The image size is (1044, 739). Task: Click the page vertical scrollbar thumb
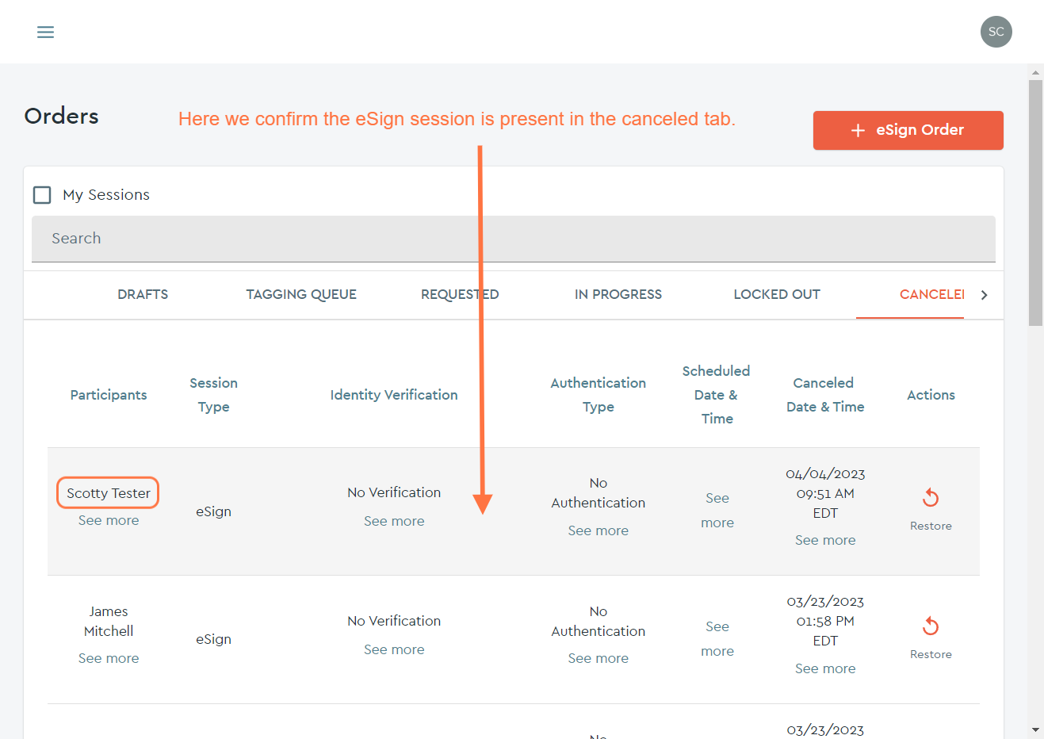(1035, 202)
